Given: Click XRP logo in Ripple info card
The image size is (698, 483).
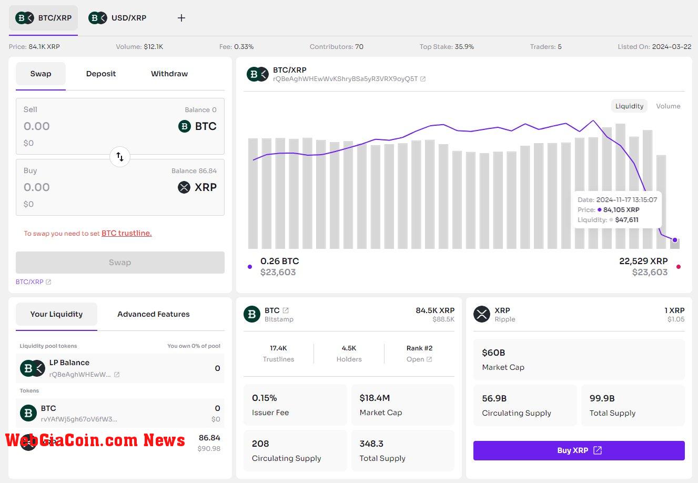Looking at the screenshot, I should [x=482, y=314].
